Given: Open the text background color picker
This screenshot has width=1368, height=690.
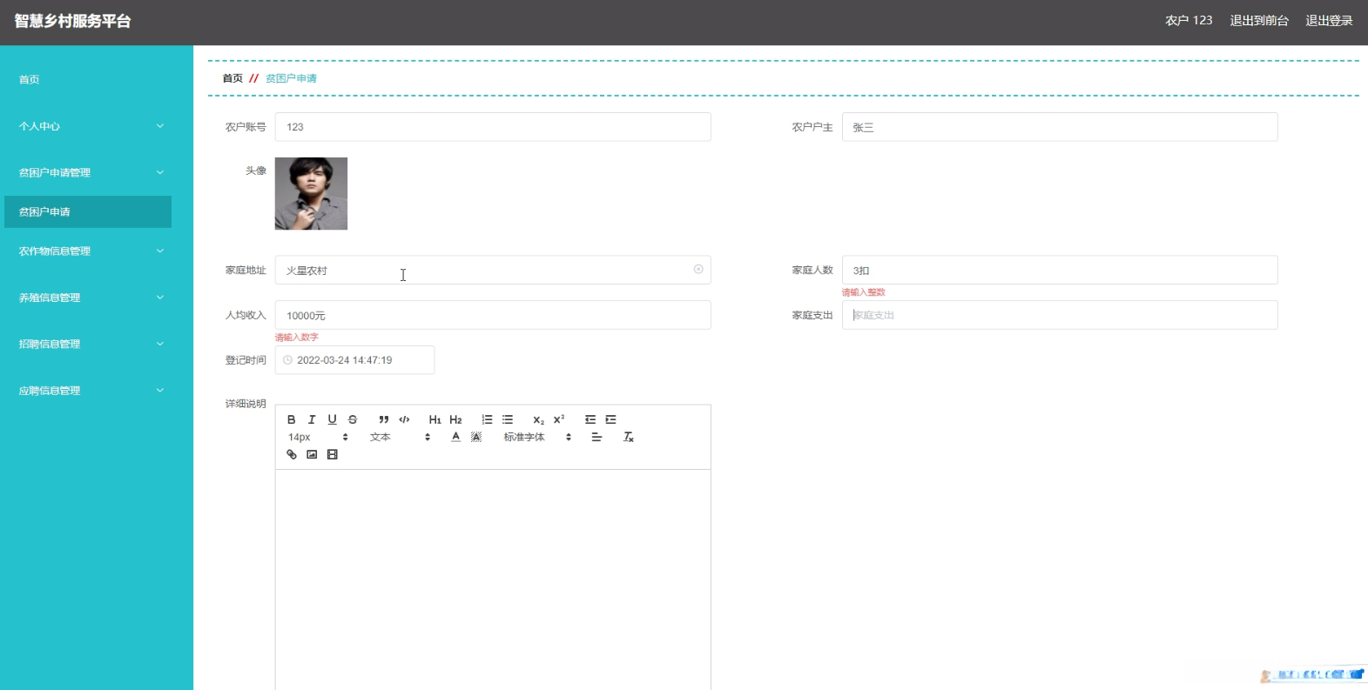Looking at the screenshot, I should (x=476, y=437).
